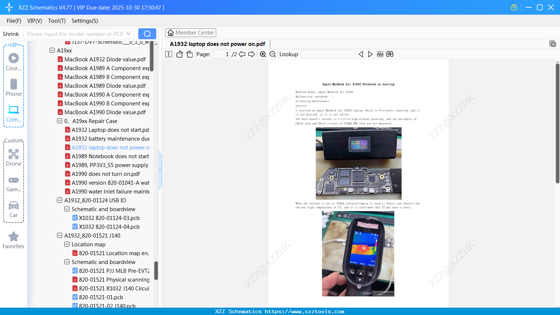Open 'A1932 Laptop does not start' PDF
Image resolution: width=560 pixels, height=315 pixels.
point(107,130)
